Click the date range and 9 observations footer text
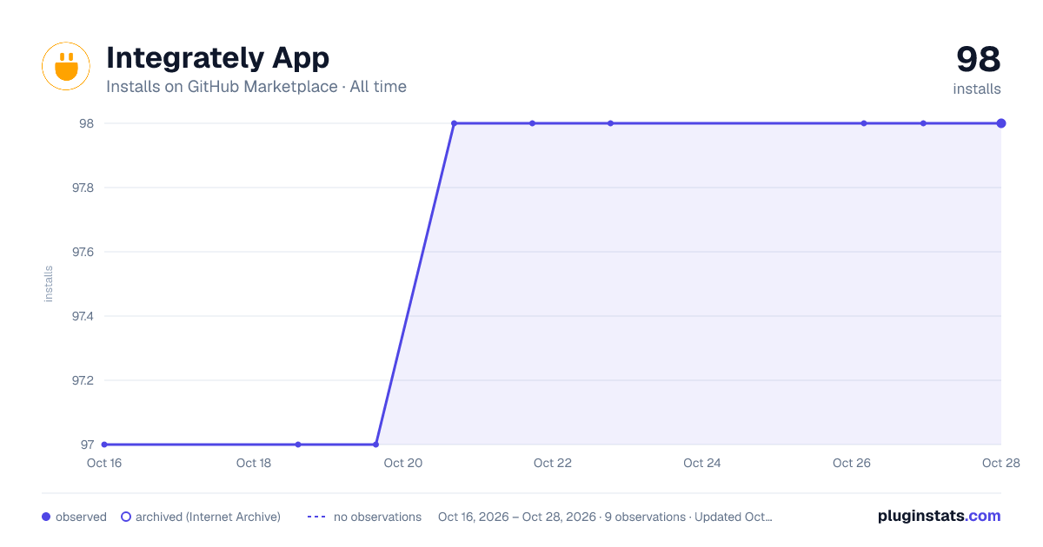This screenshot has height=547, width=1043. pyautogui.click(x=605, y=517)
